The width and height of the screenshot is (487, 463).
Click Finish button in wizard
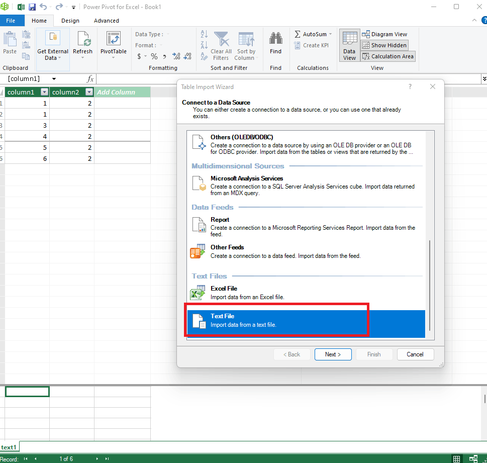tap(374, 354)
